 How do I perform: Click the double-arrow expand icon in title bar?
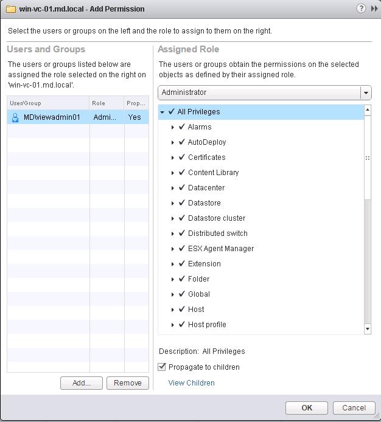tap(374, 9)
